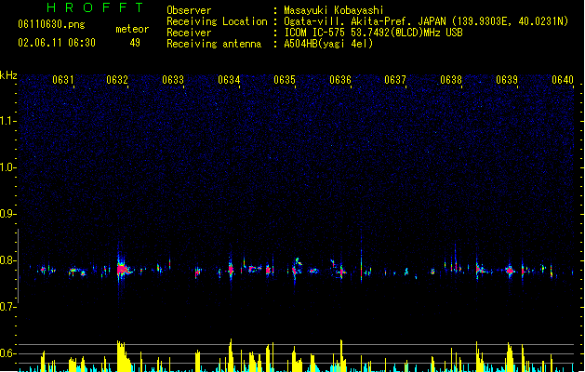The image size is (585, 372).
Task: Click the meteor label above the count
Action: pyautogui.click(x=132, y=29)
